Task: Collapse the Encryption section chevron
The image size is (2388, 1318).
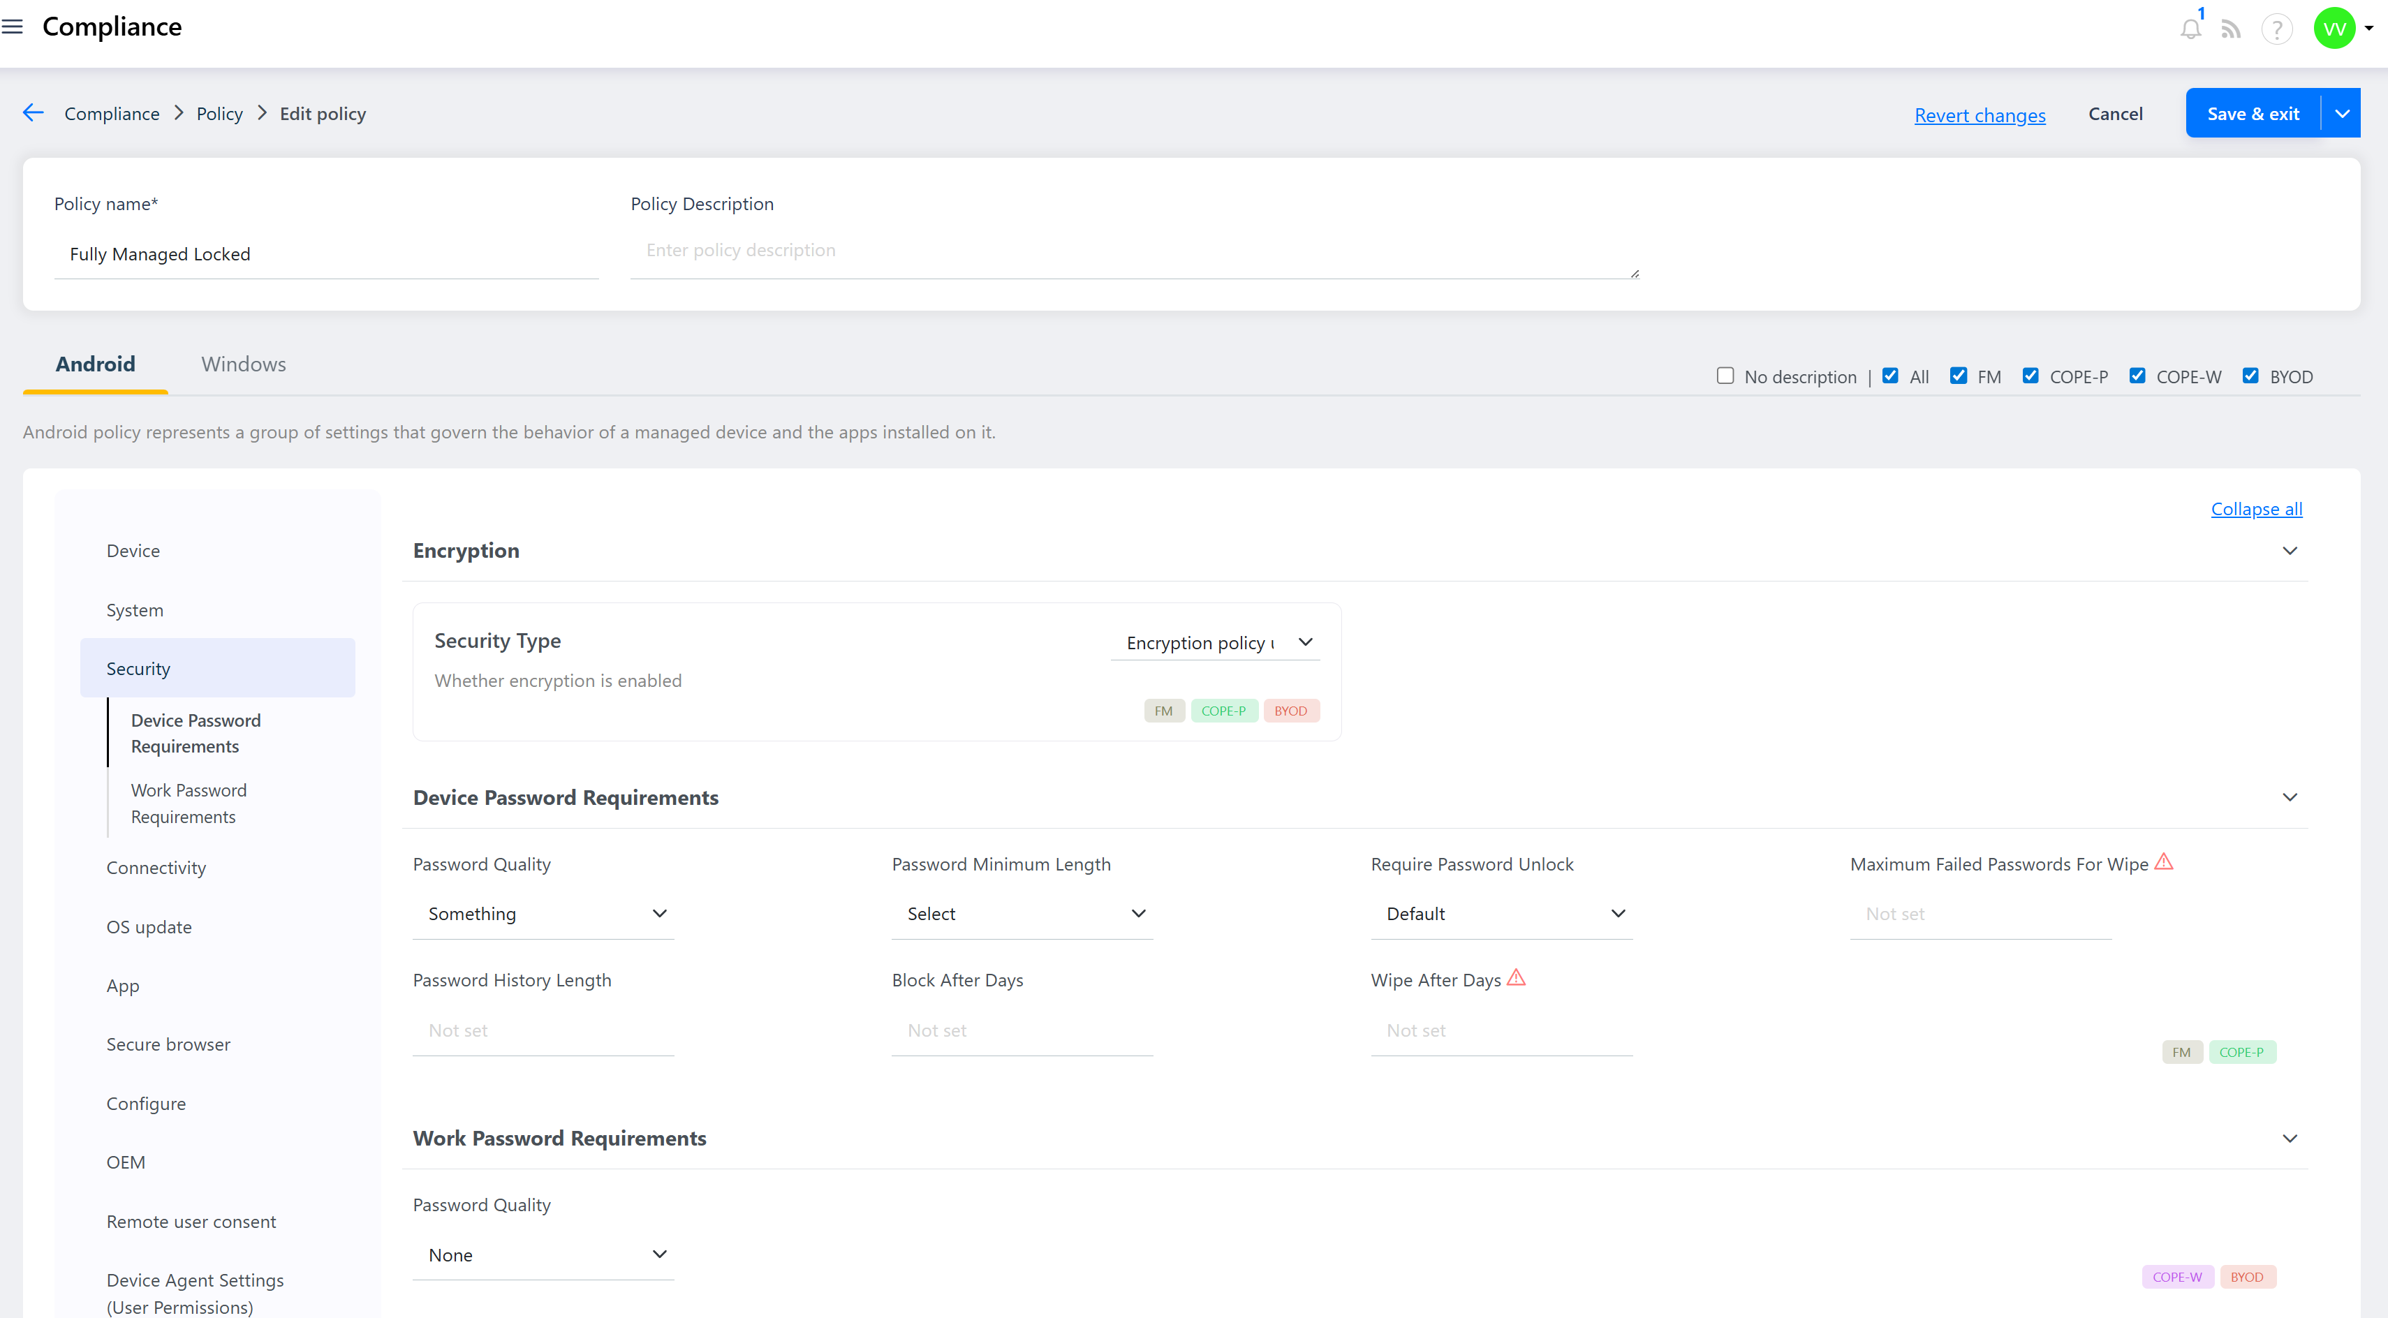Action: pos(2290,551)
